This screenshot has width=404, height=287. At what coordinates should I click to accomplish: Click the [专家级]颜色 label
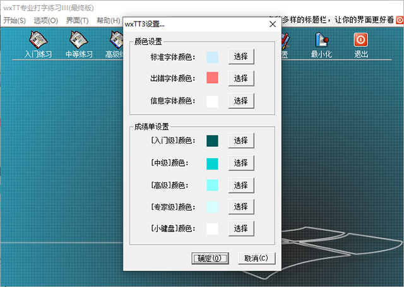point(172,207)
